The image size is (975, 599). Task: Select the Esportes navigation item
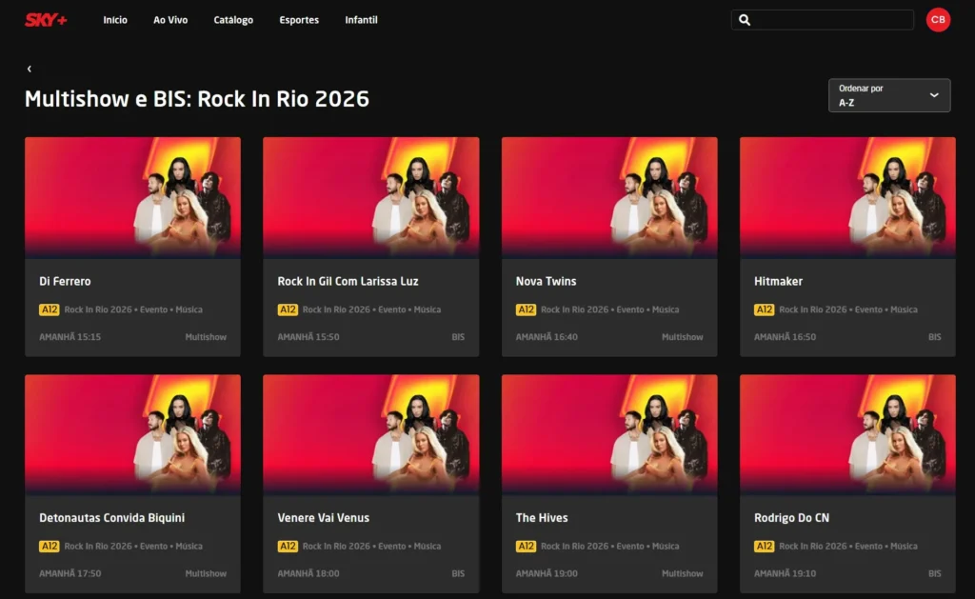299,20
